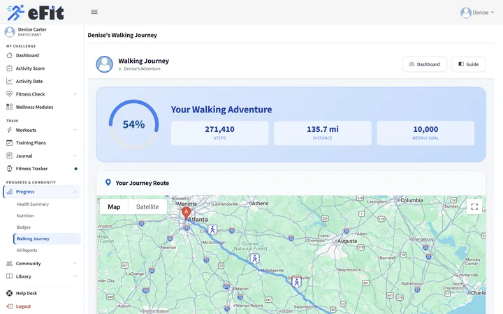Click the eFit running-man logo
Image resolution: width=503 pixels, height=314 pixels.
tap(15, 13)
